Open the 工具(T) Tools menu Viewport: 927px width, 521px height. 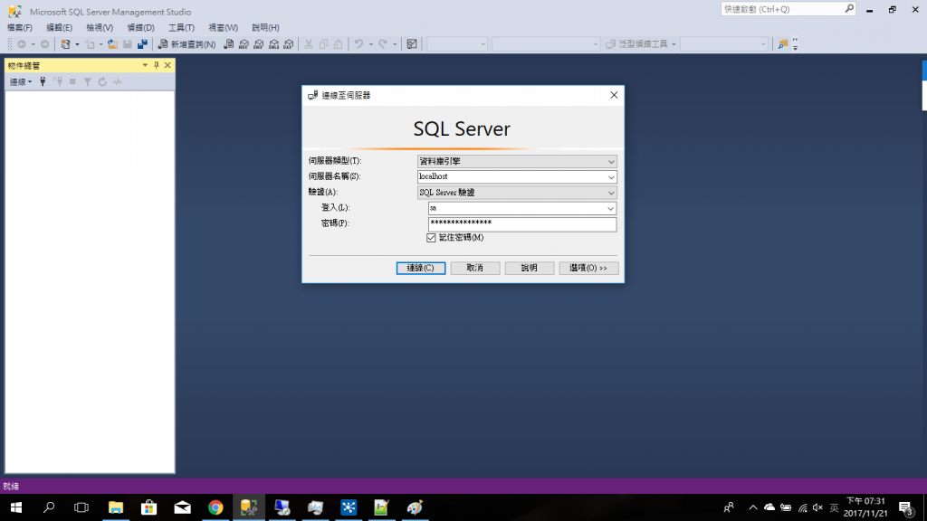tap(181, 28)
